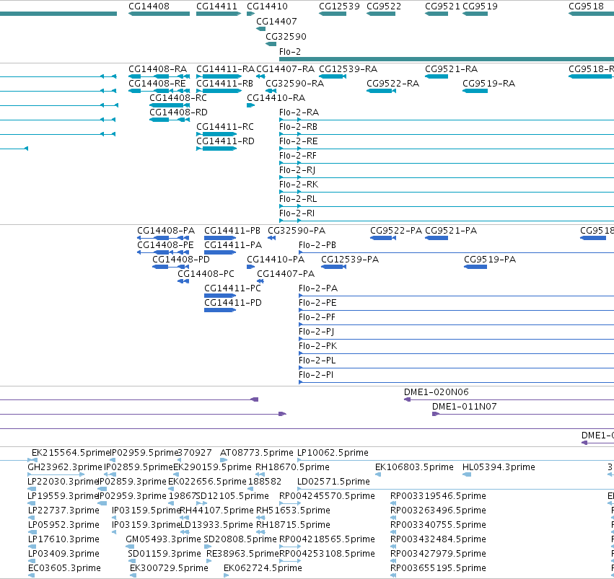Click the CG14407 gene label
The width and height of the screenshot is (614, 579).
[276, 21]
